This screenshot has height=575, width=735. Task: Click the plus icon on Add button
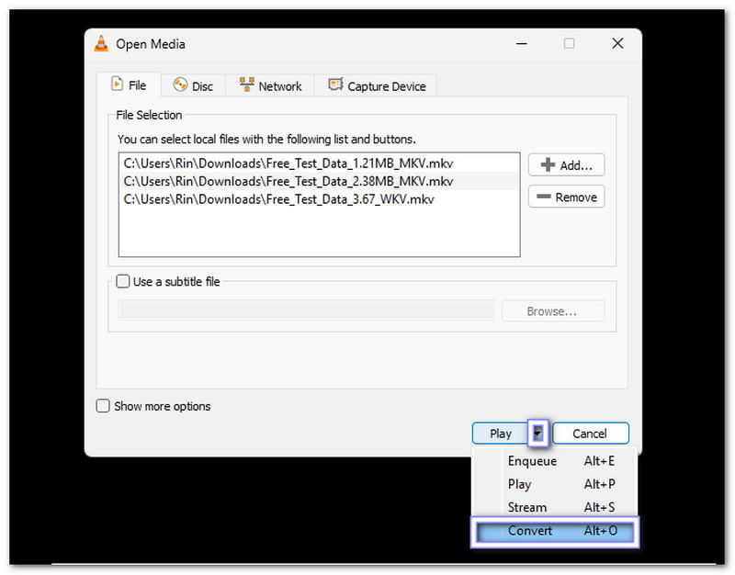pos(548,165)
